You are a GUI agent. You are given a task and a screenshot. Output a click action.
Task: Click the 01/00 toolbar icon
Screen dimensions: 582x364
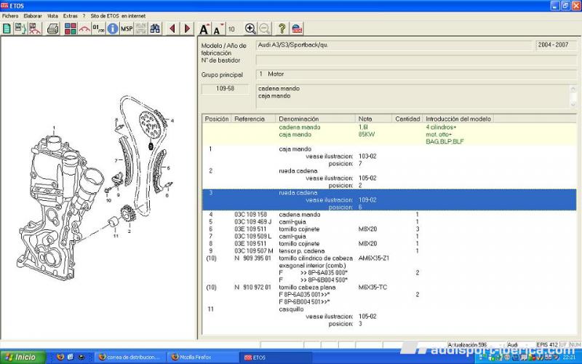98,28
